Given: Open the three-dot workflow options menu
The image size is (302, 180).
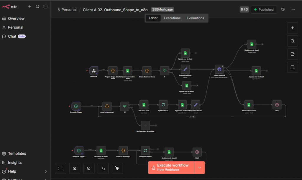Looking at the screenshot, I should [293, 9].
